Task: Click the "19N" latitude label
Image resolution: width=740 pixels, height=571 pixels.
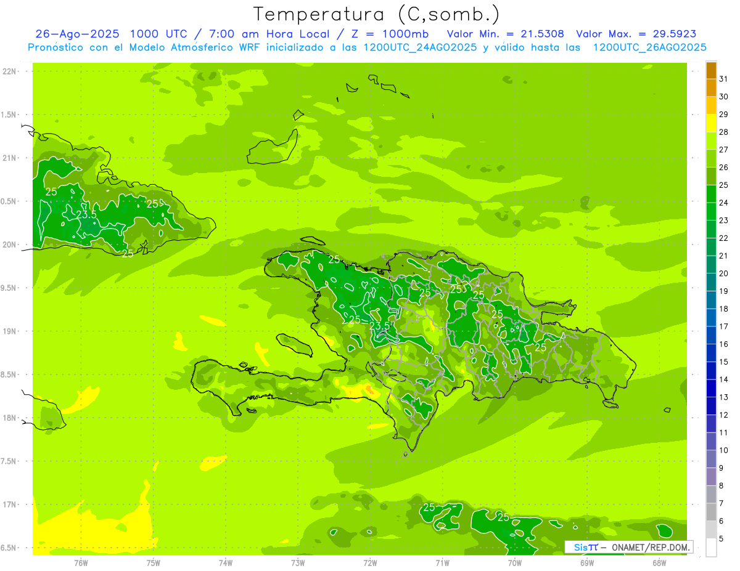Action: [10, 331]
